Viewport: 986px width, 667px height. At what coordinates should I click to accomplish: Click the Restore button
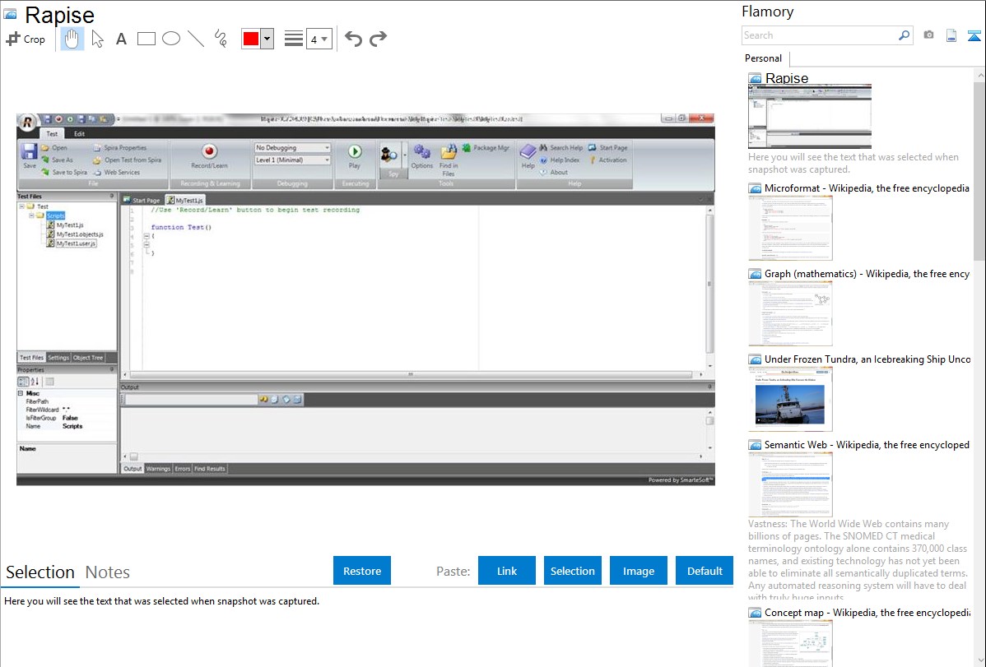click(x=362, y=571)
